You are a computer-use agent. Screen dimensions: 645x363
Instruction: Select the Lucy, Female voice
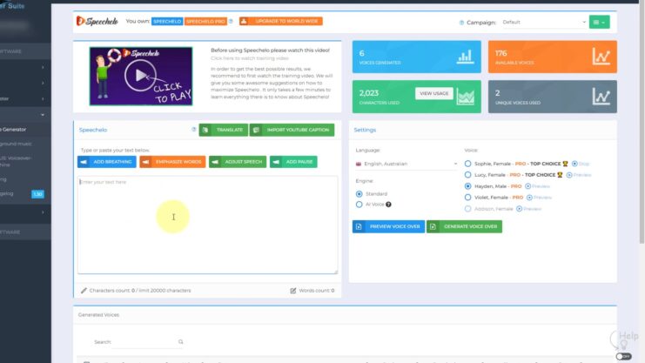467,175
